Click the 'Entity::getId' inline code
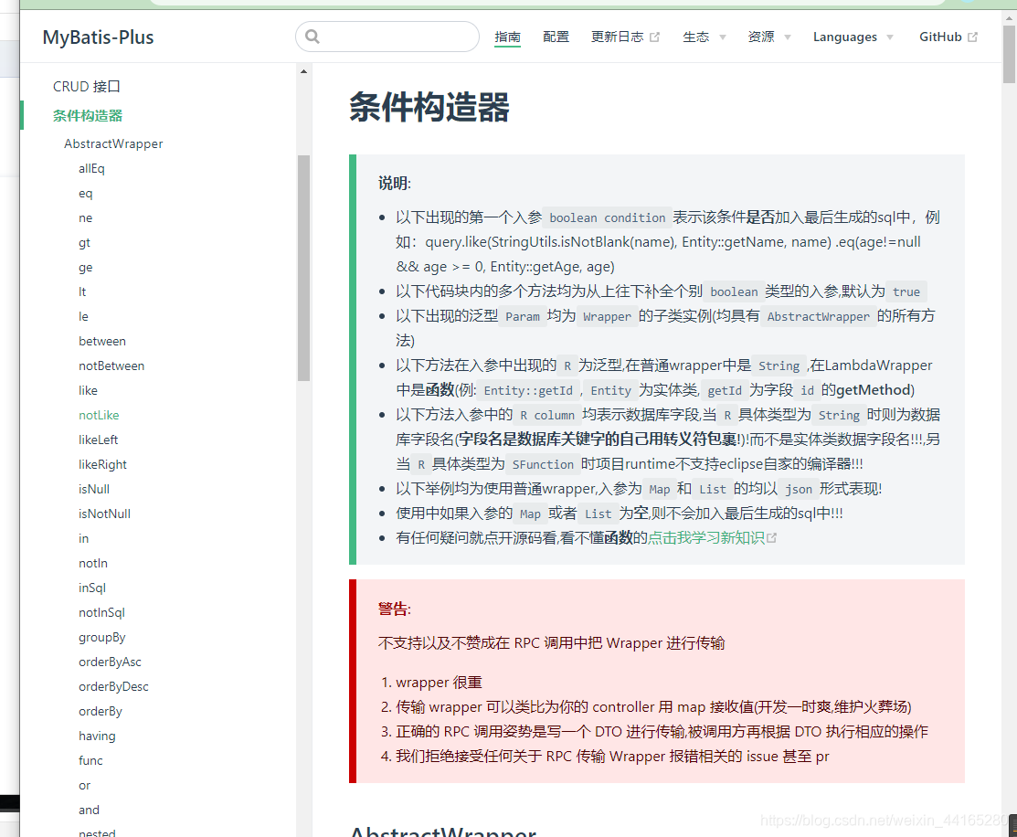 (528, 390)
